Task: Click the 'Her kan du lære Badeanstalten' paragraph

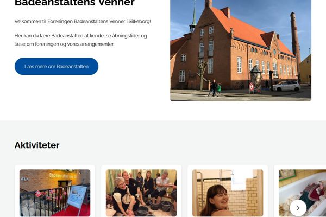Action: (80, 40)
